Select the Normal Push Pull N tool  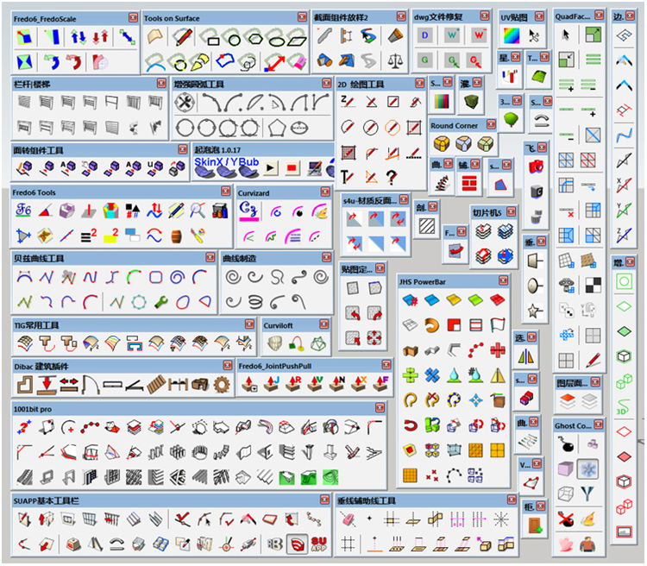point(337,384)
